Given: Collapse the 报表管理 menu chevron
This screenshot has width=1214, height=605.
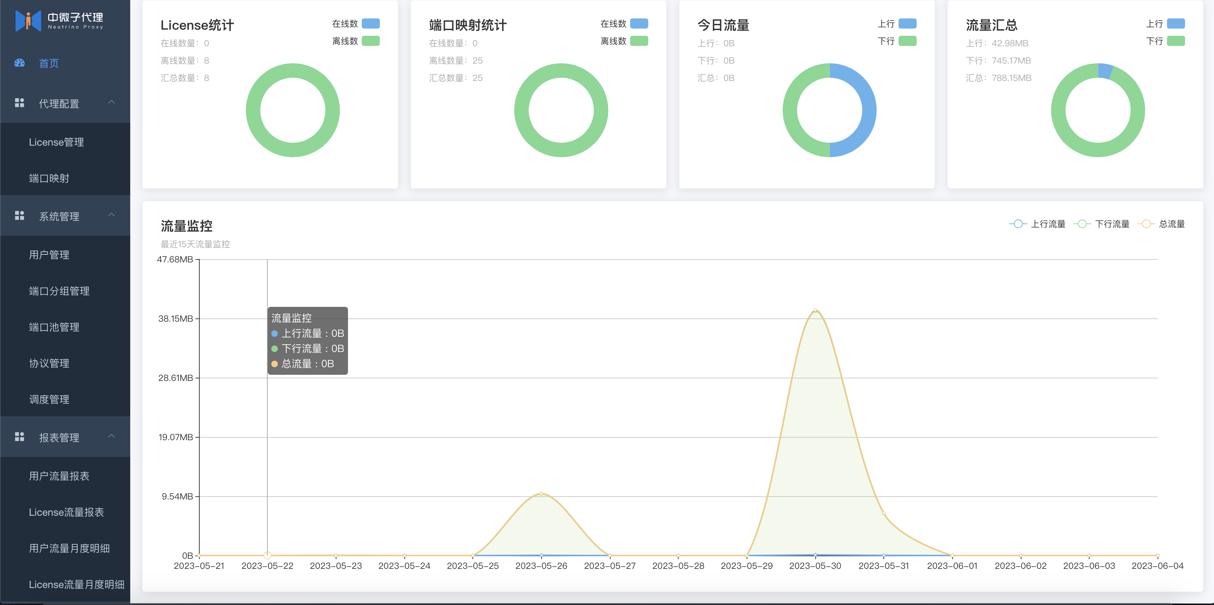Looking at the screenshot, I should point(111,436).
